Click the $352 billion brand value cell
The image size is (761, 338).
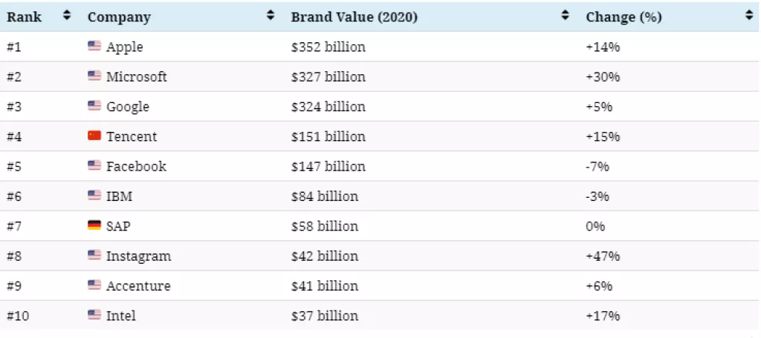pyautogui.click(x=328, y=47)
